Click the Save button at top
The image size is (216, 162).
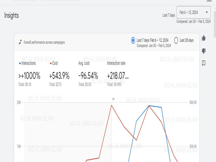(x=209, y=1)
